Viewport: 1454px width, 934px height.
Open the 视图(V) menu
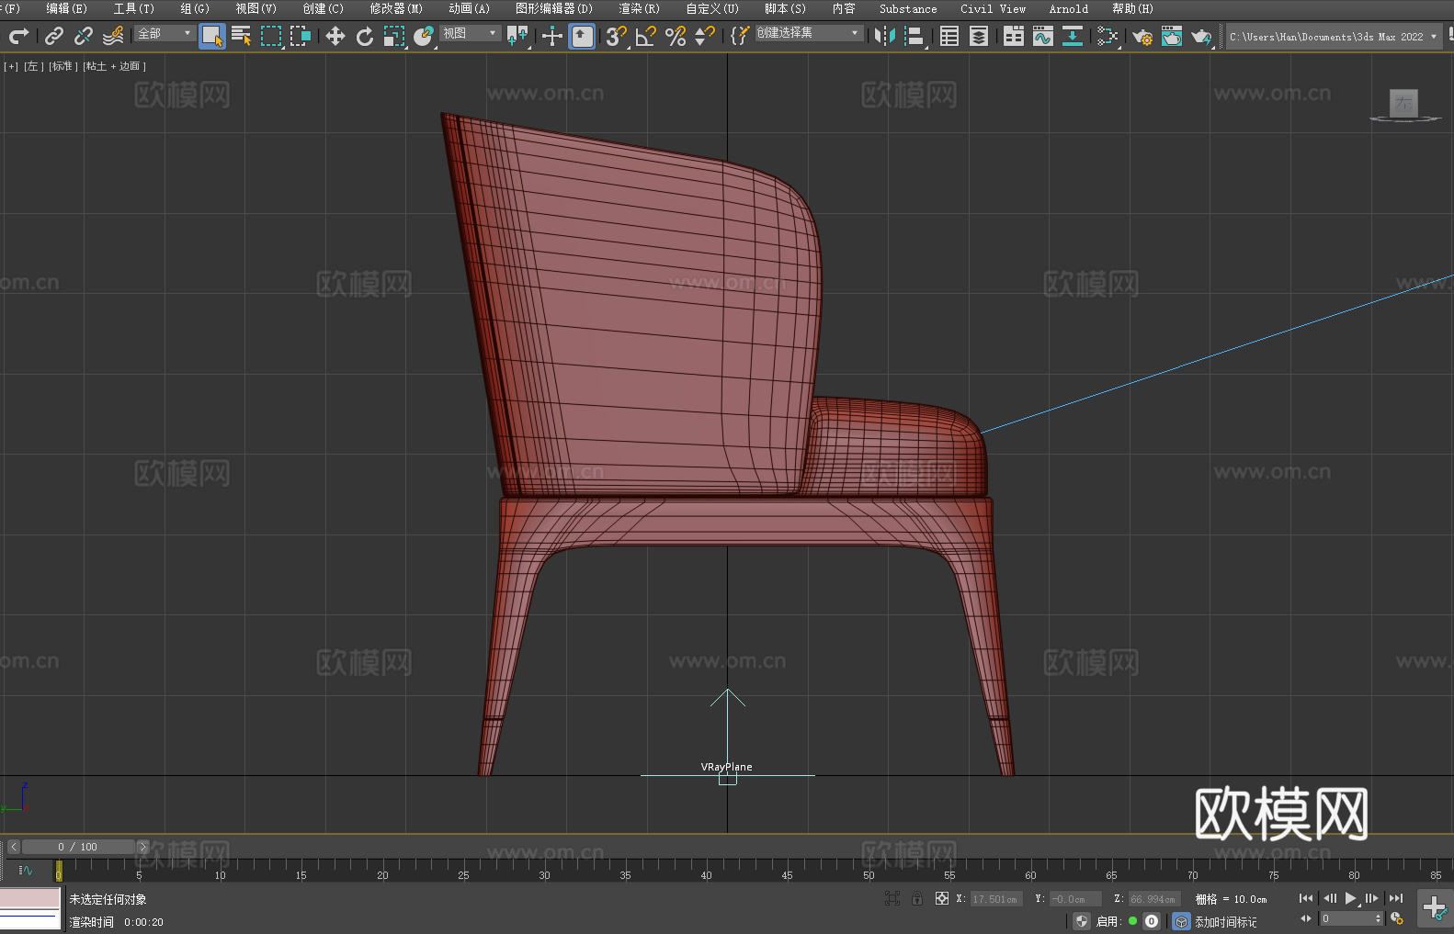coord(256,8)
